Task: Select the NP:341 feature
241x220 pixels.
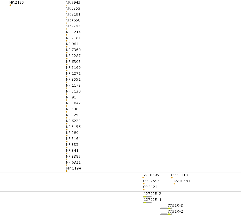Action: pos(72,151)
